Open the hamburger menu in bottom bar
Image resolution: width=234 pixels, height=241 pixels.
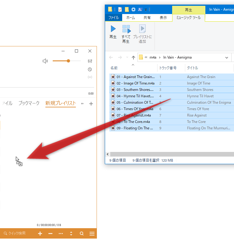(x=92, y=234)
